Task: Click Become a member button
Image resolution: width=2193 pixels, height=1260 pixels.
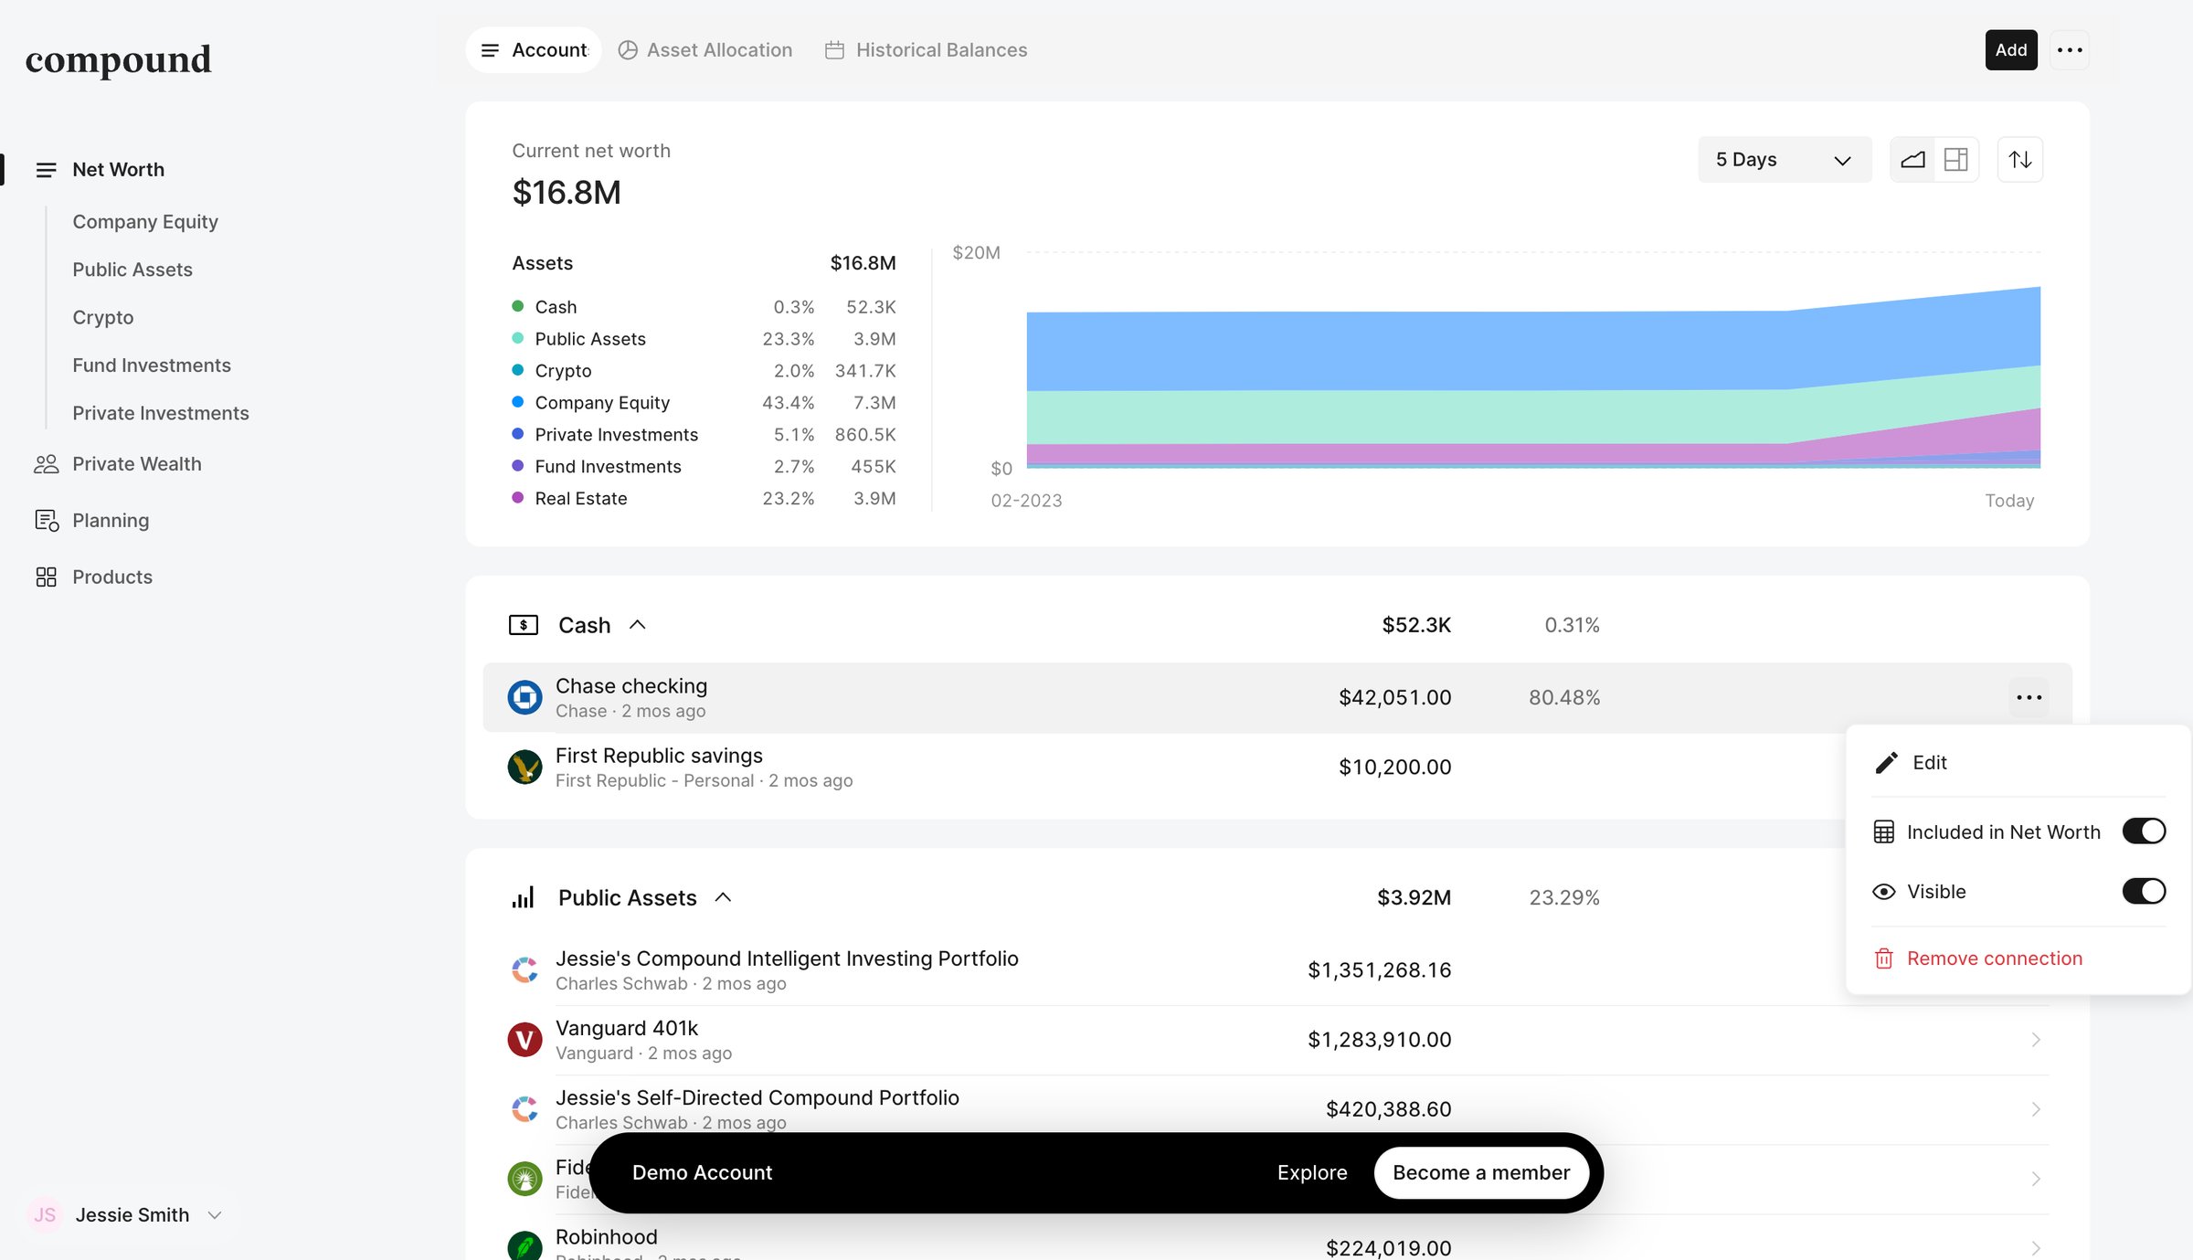Action: 1481,1173
